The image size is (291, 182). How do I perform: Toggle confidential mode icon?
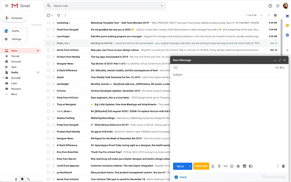coord(251,166)
